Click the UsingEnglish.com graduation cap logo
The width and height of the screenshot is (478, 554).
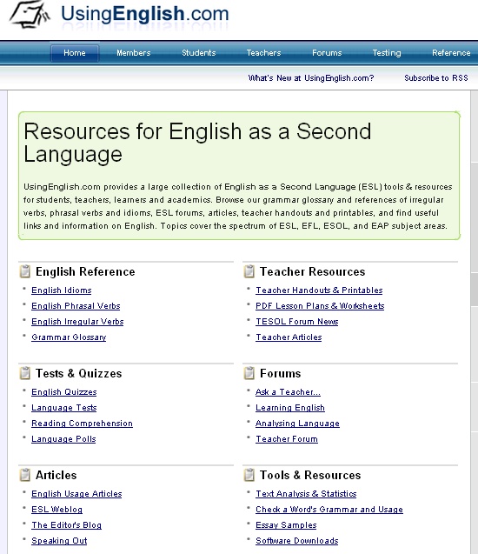30,15
